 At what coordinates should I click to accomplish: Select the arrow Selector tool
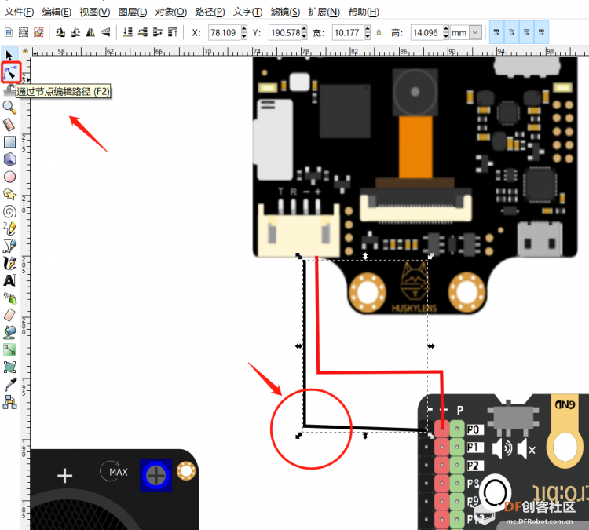(9, 55)
